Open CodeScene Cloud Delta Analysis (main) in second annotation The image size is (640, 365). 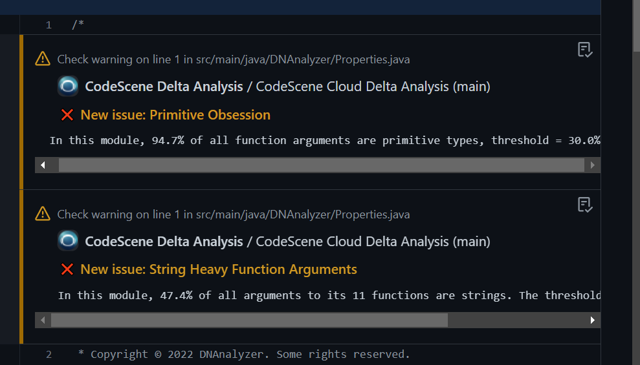click(x=373, y=242)
